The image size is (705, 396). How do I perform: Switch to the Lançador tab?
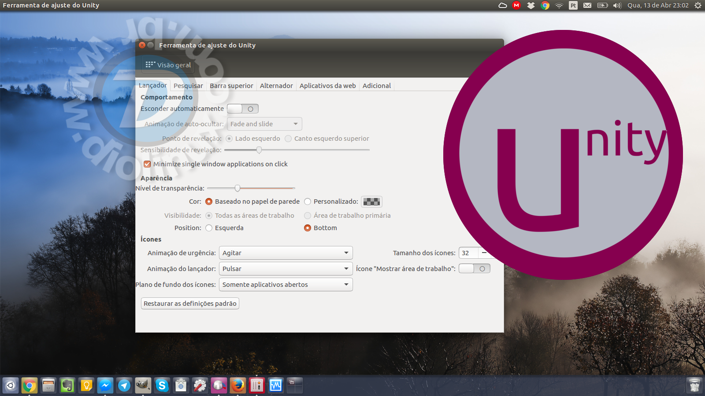coord(152,85)
